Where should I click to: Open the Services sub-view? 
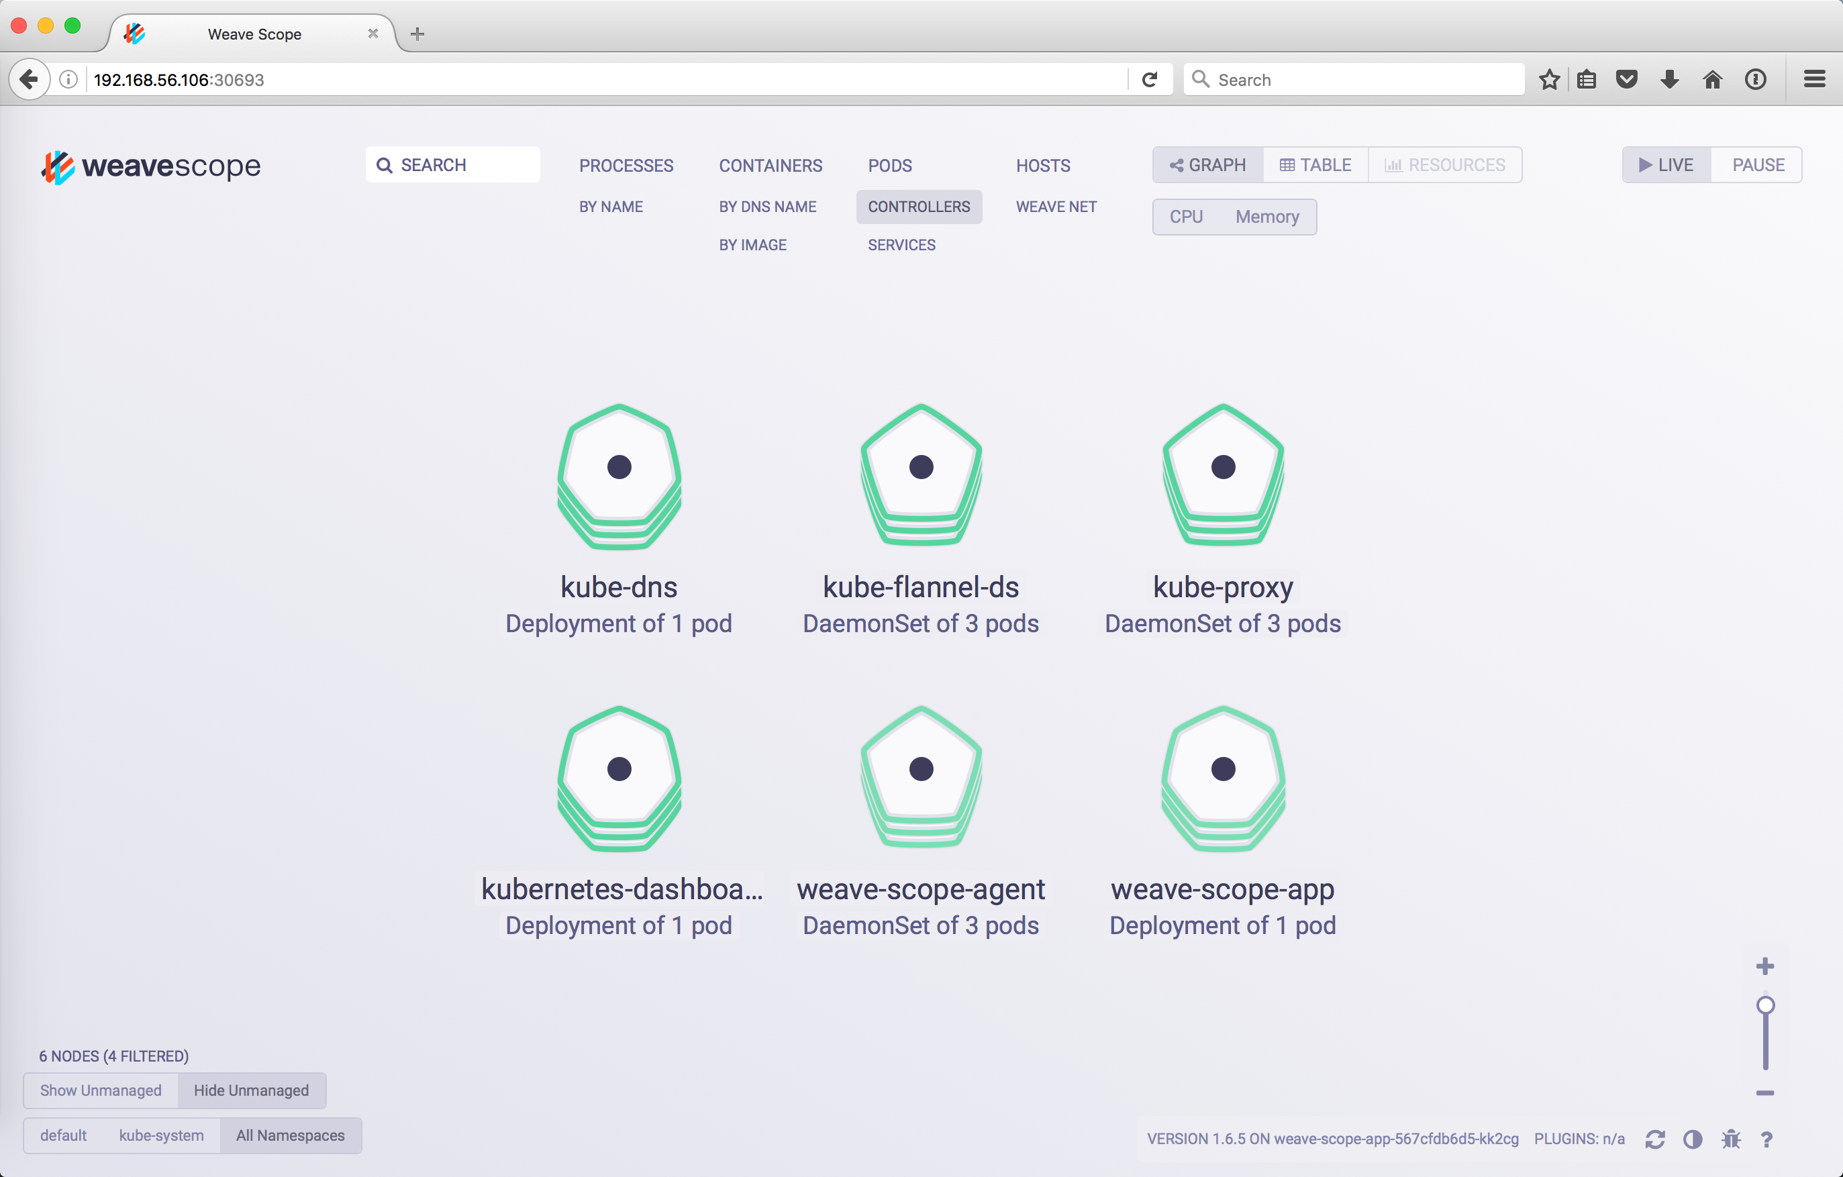901,245
